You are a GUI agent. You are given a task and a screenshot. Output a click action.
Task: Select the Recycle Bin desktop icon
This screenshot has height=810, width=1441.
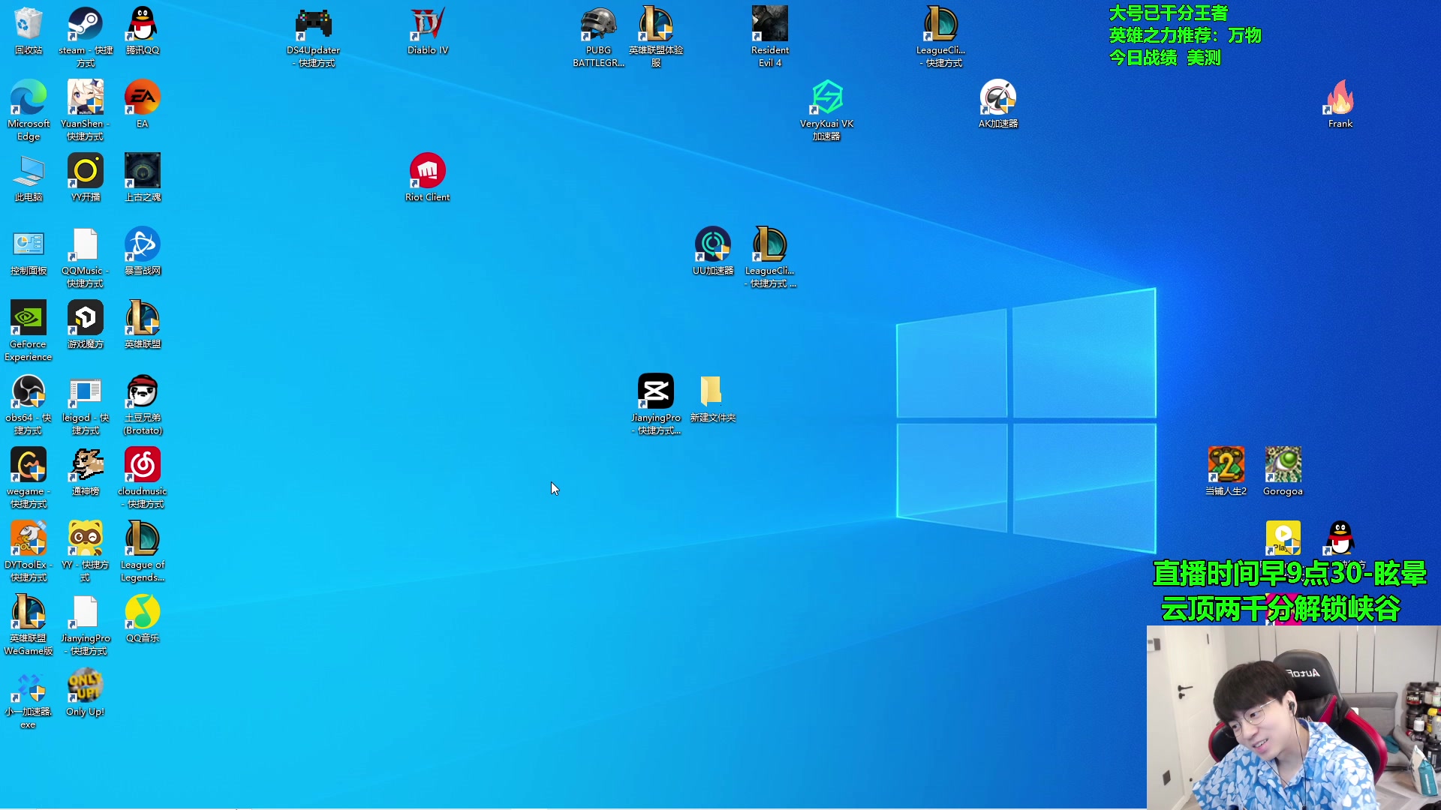click(29, 31)
